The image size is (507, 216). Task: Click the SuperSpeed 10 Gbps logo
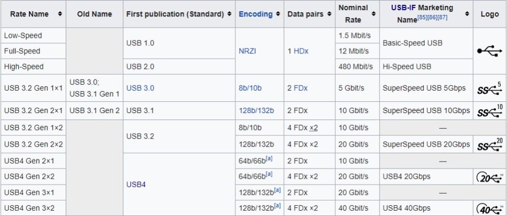point(489,110)
